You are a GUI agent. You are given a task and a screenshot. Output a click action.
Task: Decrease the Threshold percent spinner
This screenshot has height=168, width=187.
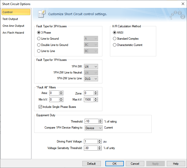100,123
